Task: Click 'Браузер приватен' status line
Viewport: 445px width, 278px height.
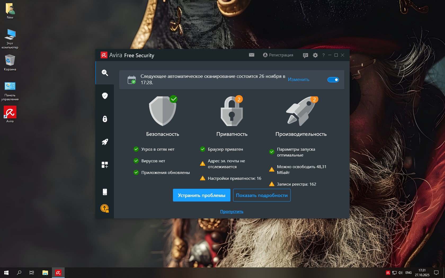Action: [221, 149]
